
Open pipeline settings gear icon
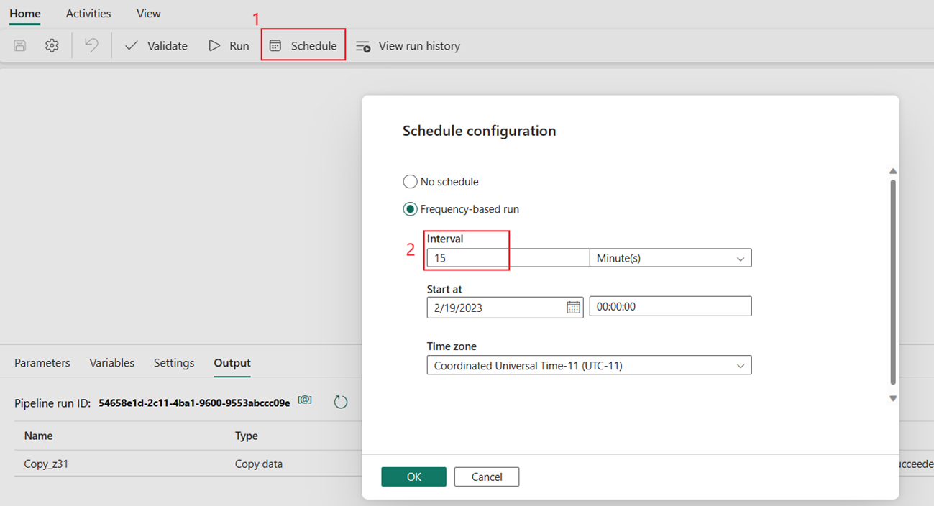pos(52,46)
